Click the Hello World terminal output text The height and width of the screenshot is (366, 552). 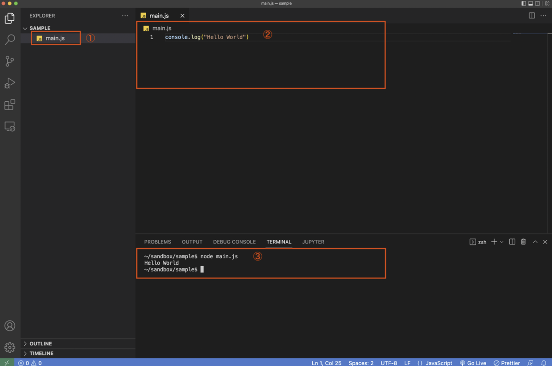[161, 263]
